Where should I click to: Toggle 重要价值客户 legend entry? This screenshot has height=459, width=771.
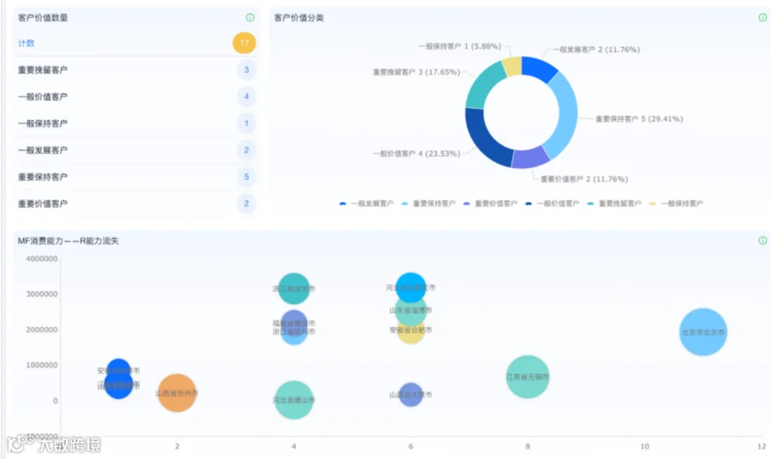coord(490,204)
